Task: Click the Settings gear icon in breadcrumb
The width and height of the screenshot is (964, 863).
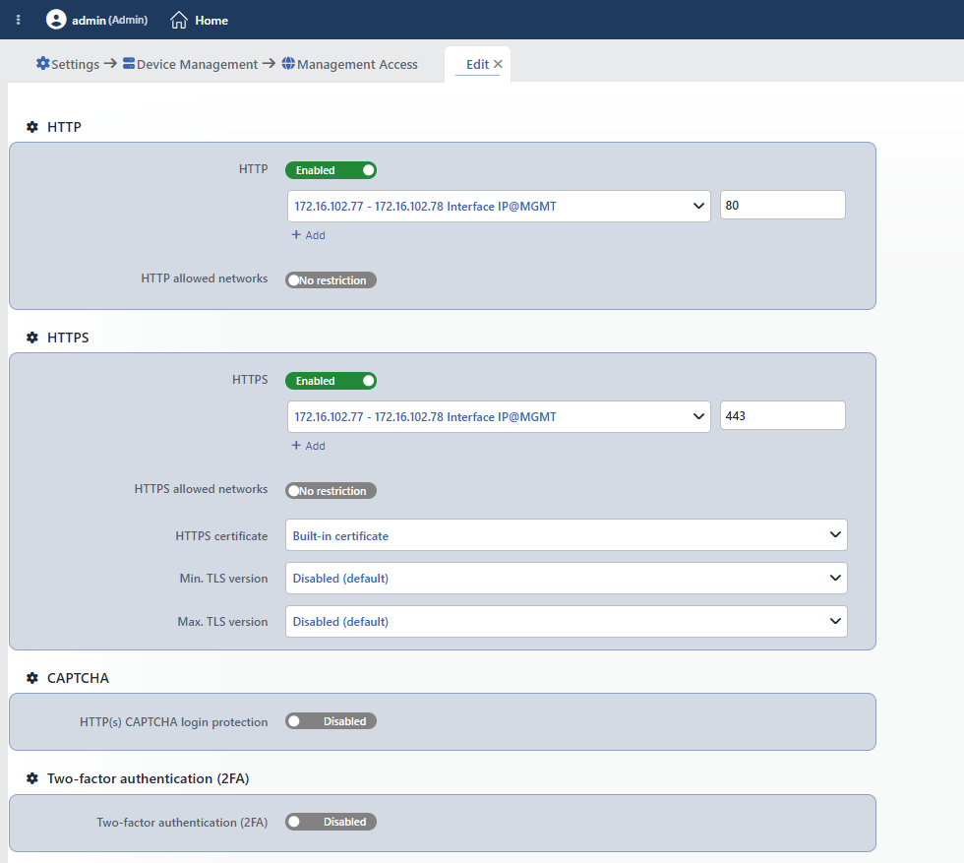Action: [43, 63]
